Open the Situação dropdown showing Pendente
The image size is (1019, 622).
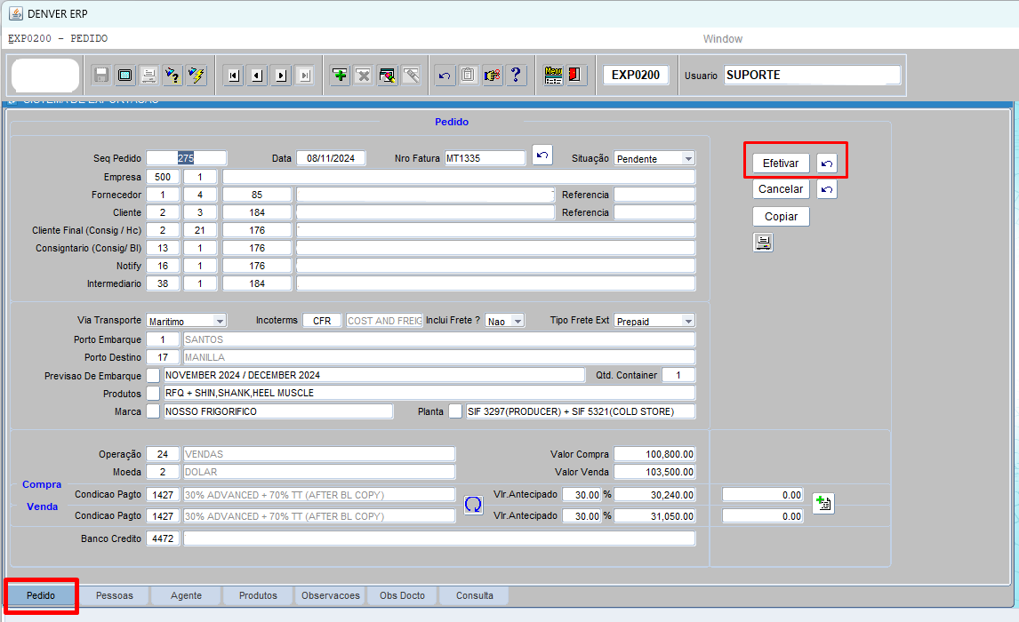(655, 158)
